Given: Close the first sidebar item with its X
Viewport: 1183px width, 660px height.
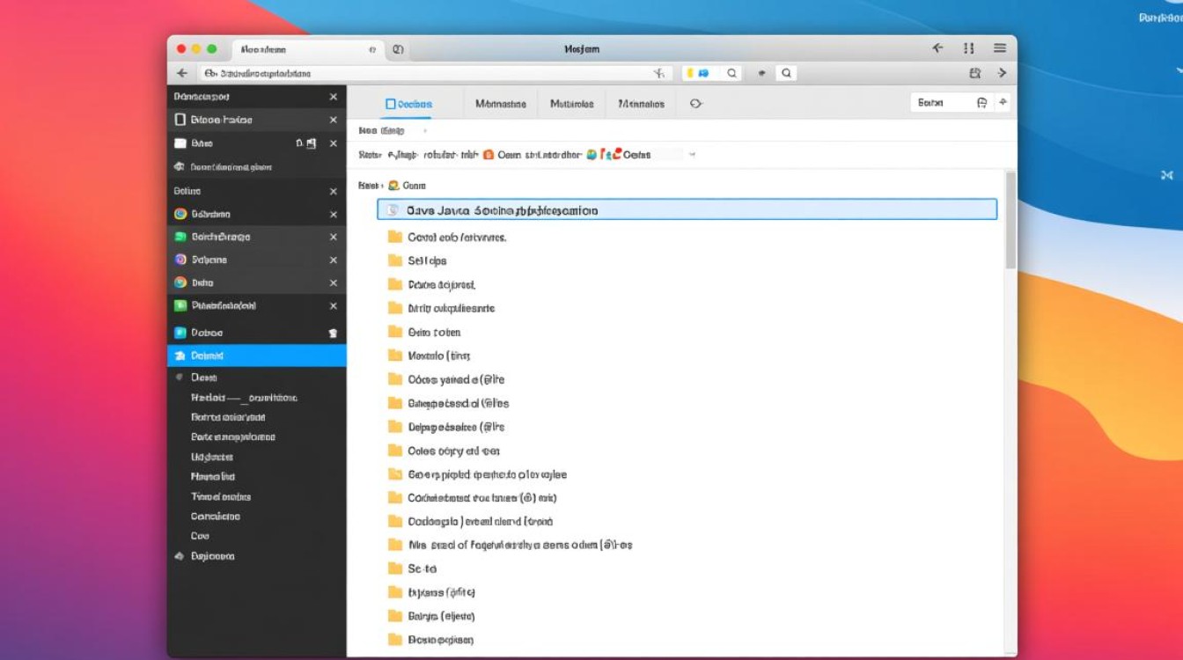Looking at the screenshot, I should coord(333,97).
